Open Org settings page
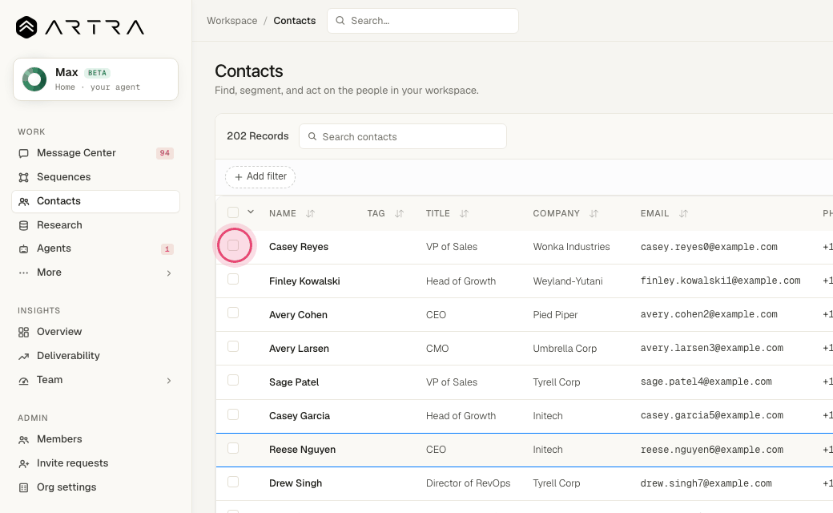Screen dimensions: 833x513 [x=95, y=487]
